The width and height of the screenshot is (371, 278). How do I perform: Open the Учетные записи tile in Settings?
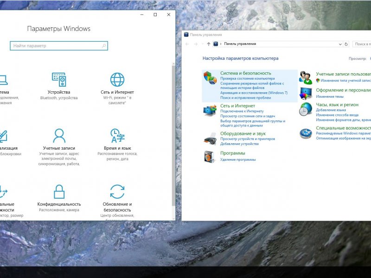coord(59,147)
